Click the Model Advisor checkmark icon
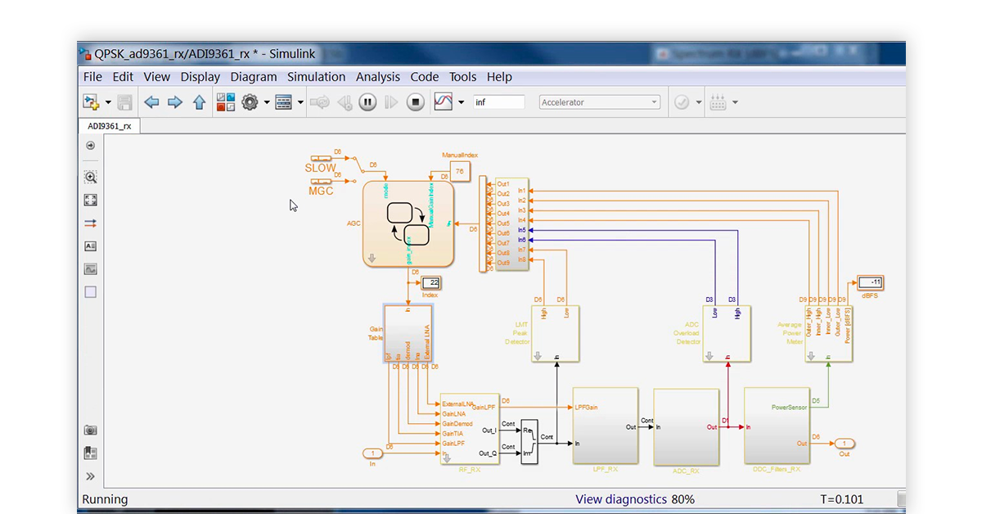Image resolution: width=982 pixels, height=514 pixels. [682, 102]
